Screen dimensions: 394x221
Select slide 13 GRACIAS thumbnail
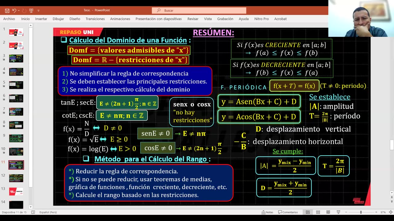point(16,191)
